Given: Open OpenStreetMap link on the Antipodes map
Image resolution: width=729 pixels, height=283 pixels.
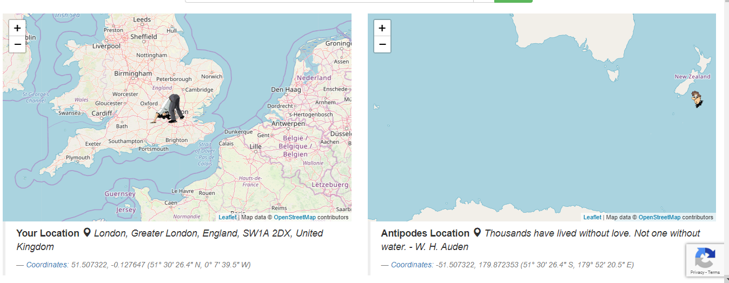Looking at the screenshot, I should (659, 217).
